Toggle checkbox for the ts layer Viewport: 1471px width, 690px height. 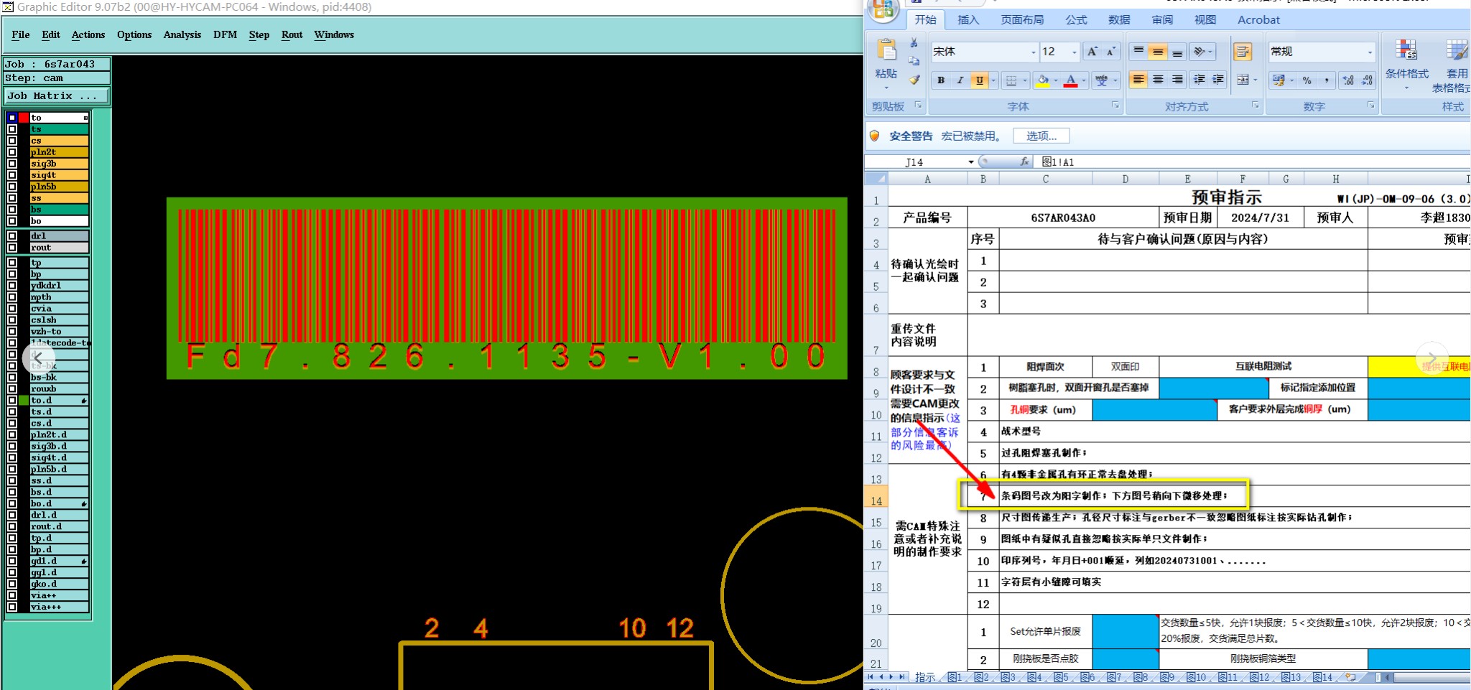(x=12, y=129)
